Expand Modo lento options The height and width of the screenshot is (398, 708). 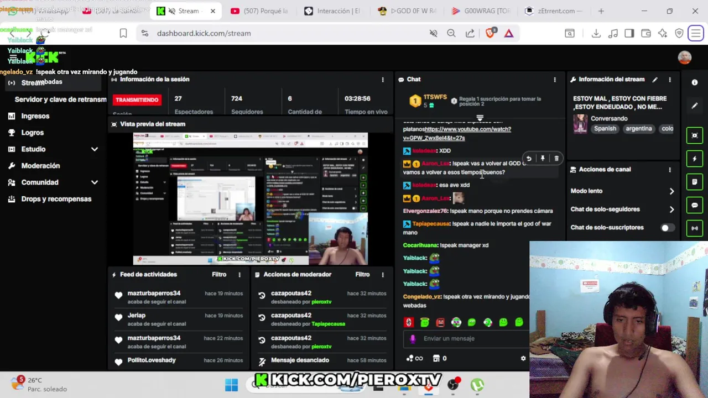click(x=671, y=191)
